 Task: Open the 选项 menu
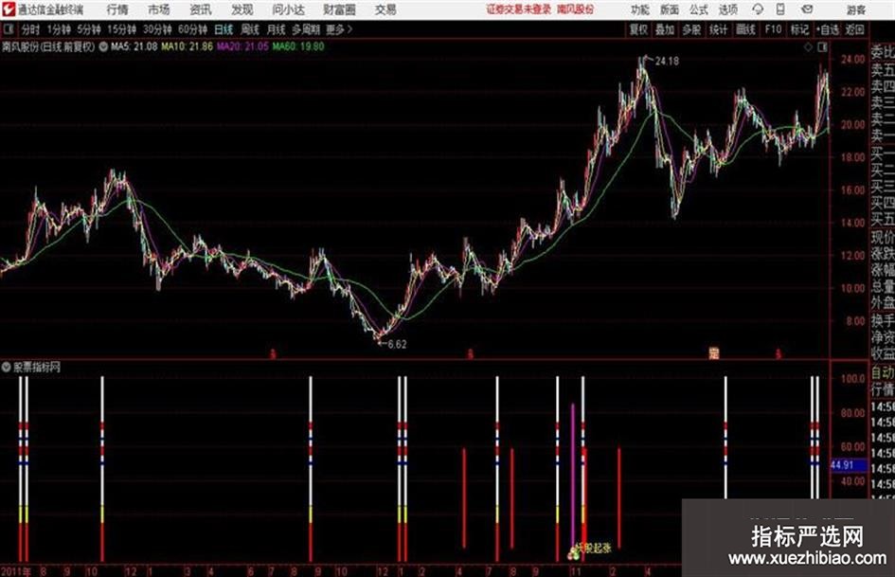[728, 9]
